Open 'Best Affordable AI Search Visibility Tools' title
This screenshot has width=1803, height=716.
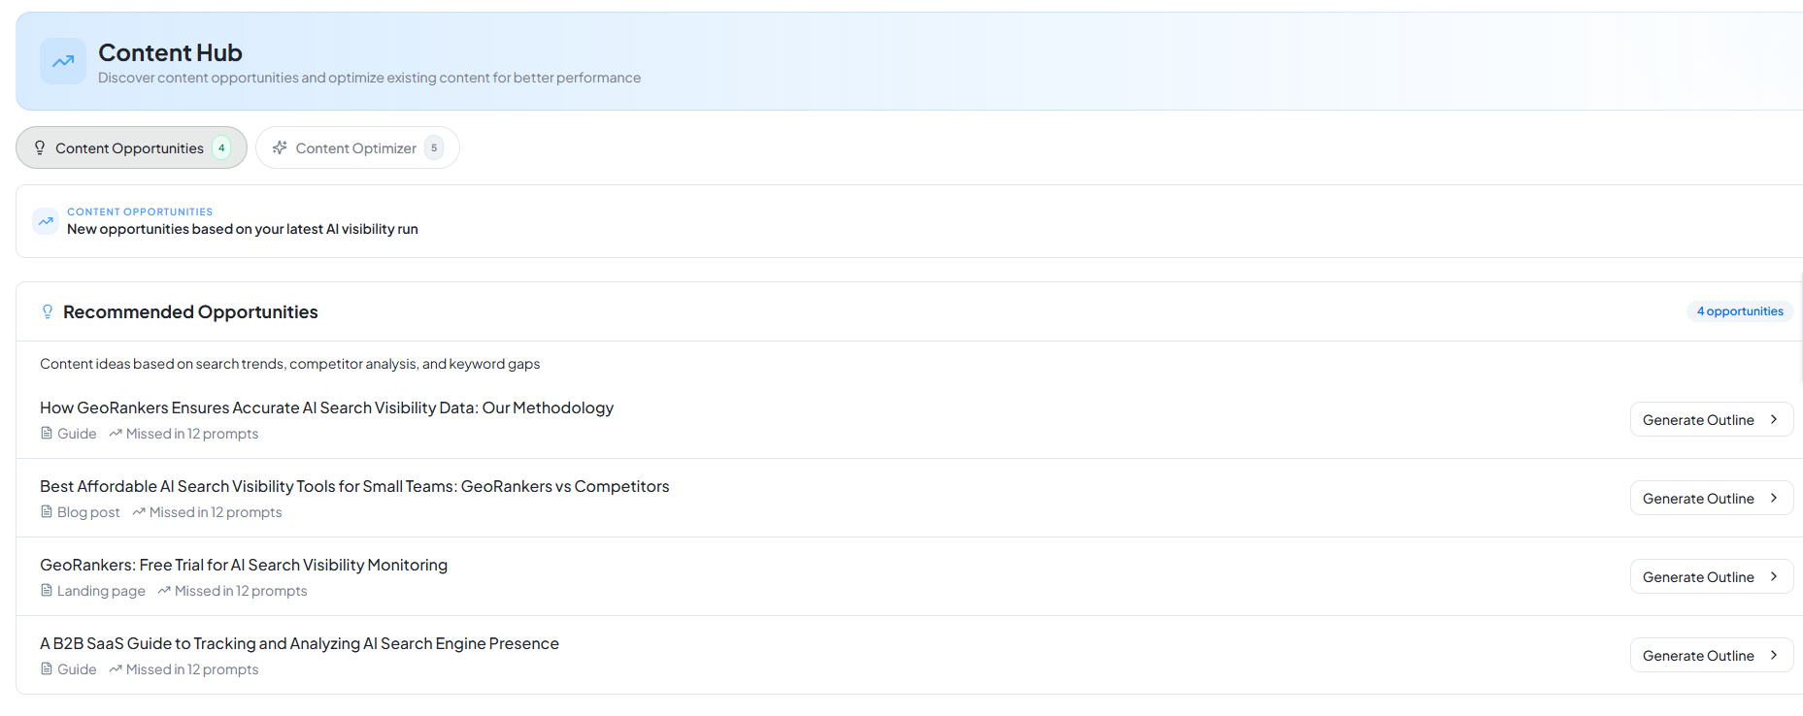[x=354, y=486]
